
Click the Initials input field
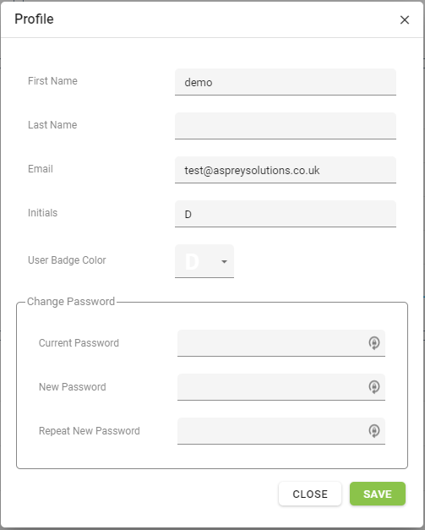click(x=286, y=214)
